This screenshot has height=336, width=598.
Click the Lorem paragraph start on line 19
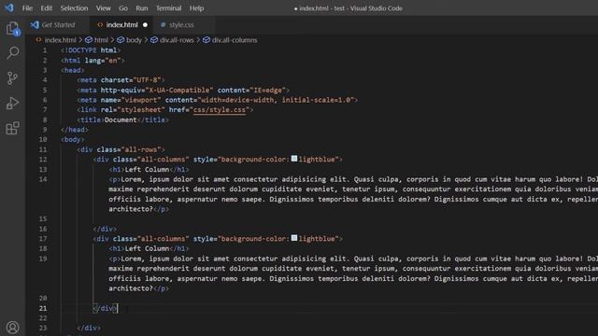point(133,259)
